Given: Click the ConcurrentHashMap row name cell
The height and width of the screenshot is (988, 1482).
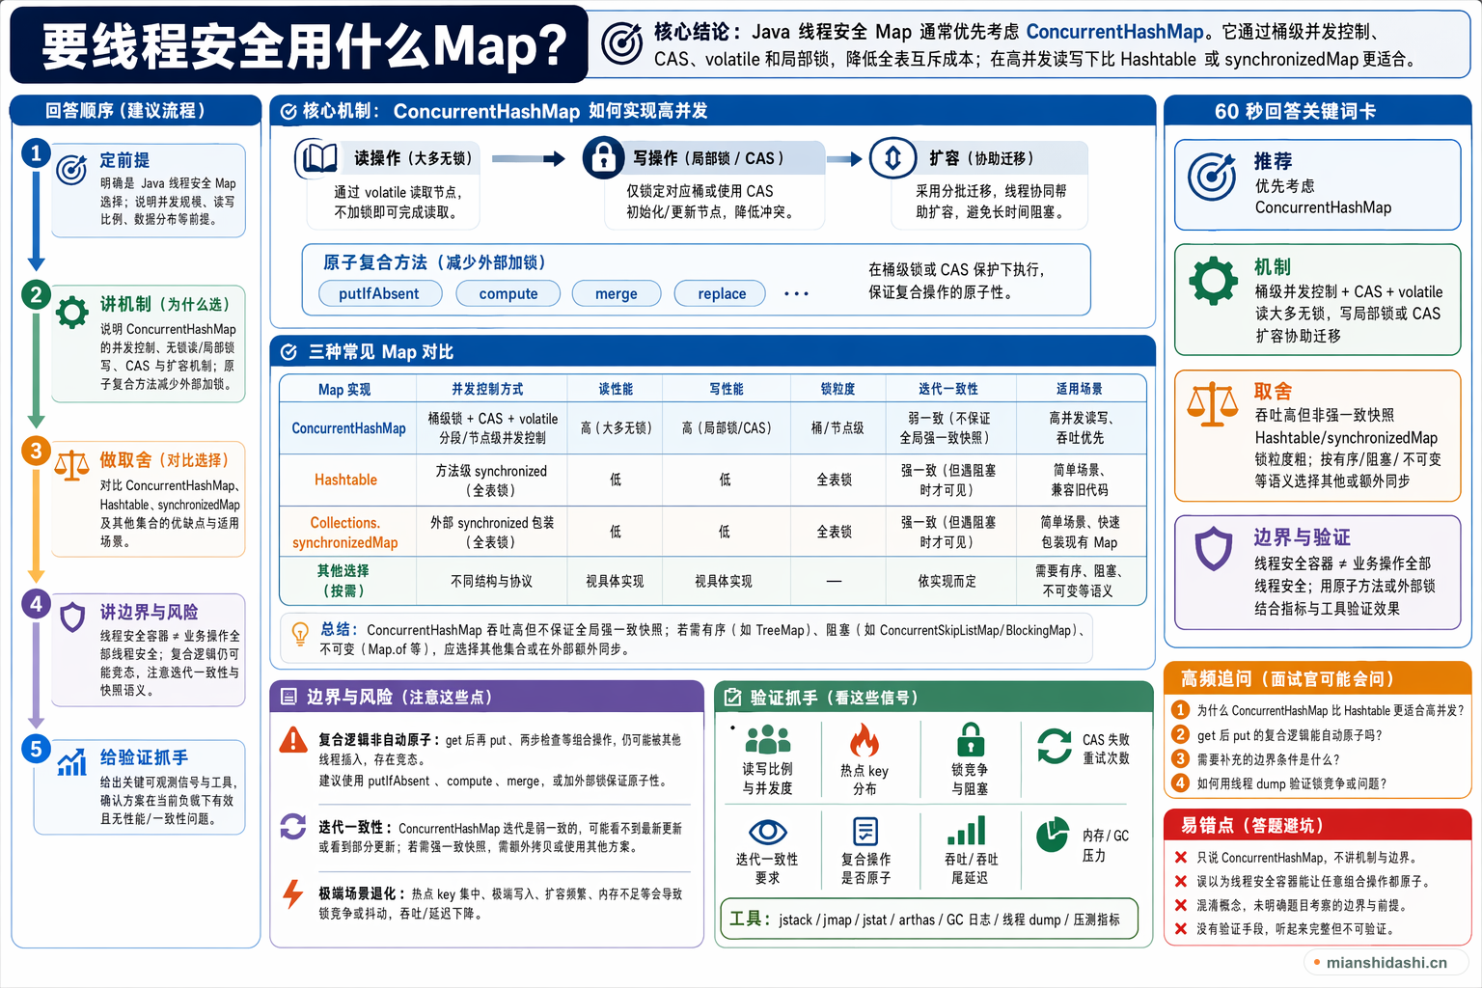Looking at the screenshot, I should click(x=348, y=428).
